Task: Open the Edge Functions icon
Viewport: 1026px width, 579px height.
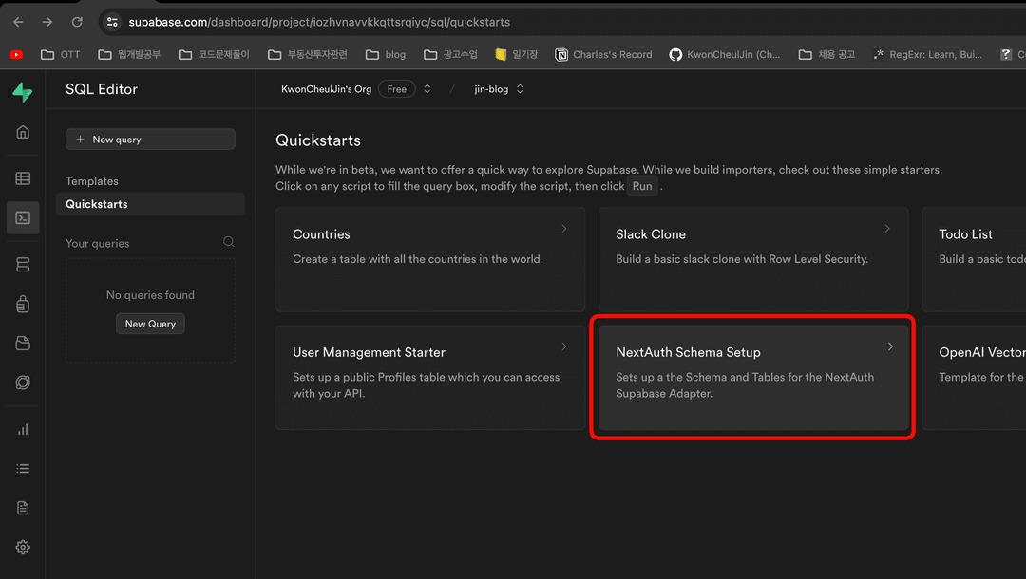Action: 23,383
